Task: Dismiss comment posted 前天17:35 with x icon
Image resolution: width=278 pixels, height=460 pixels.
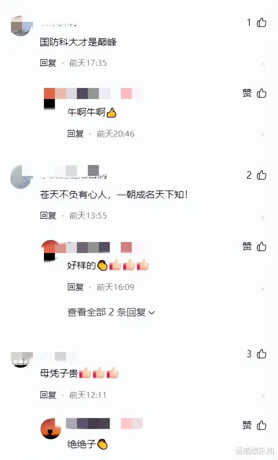Action: tap(263, 64)
